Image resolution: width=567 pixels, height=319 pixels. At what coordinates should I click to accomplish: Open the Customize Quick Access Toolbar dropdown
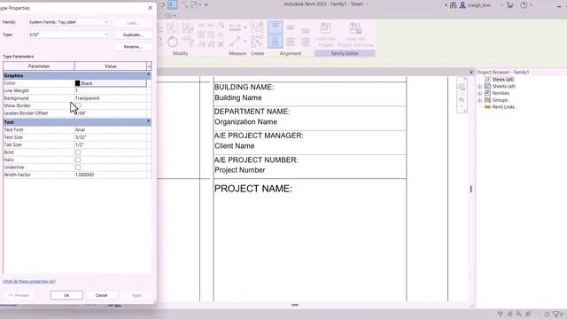coord(206,5)
